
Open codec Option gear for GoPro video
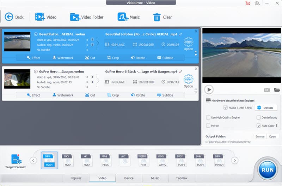point(188,79)
